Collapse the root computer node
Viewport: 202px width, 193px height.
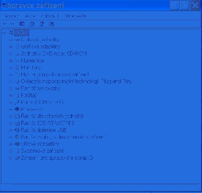tap(4, 33)
